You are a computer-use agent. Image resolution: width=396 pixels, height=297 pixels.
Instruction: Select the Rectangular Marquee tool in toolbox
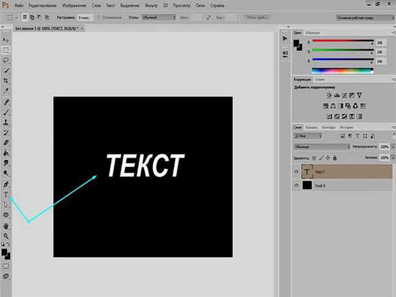[x=6, y=50]
